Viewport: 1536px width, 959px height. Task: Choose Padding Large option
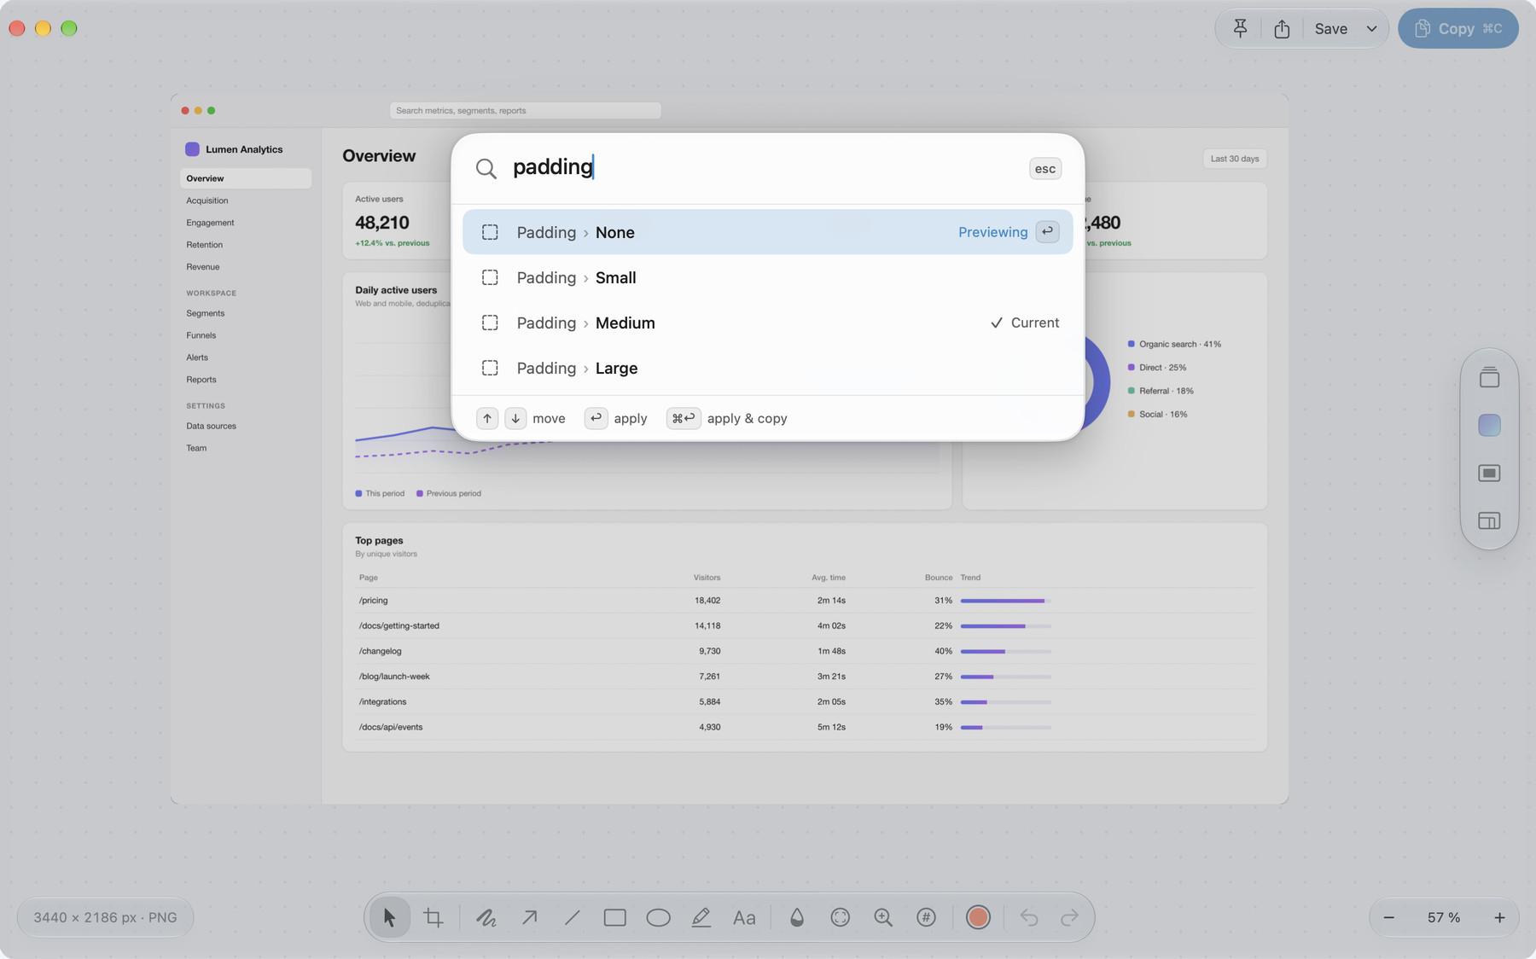pyautogui.click(x=767, y=368)
